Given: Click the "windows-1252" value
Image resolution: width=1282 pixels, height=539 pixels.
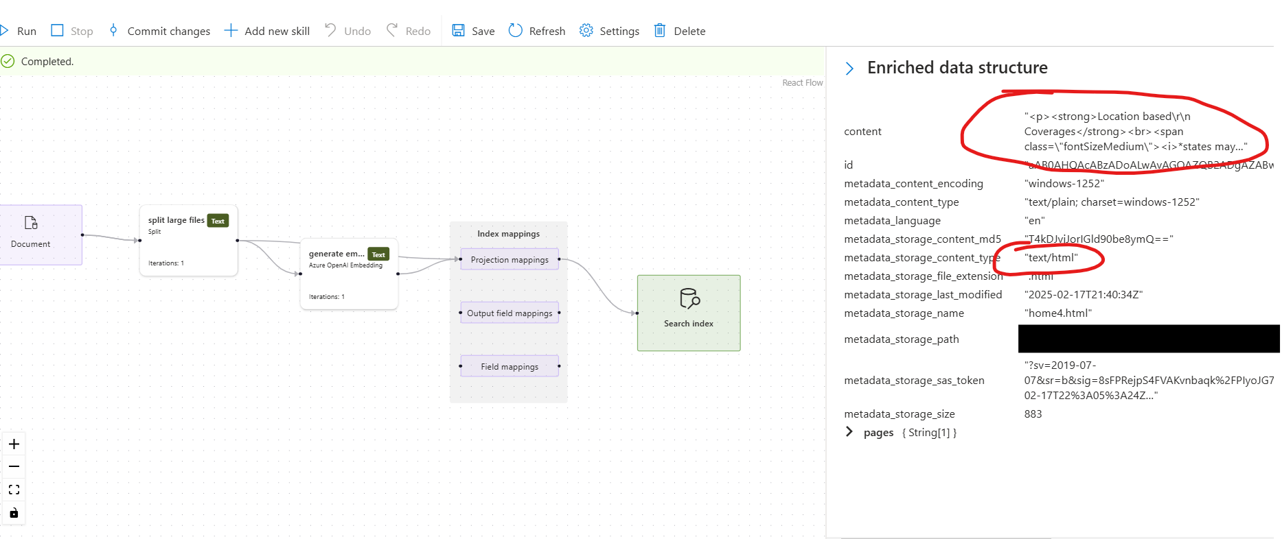Looking at the screenshot, I should (1064, 184).
